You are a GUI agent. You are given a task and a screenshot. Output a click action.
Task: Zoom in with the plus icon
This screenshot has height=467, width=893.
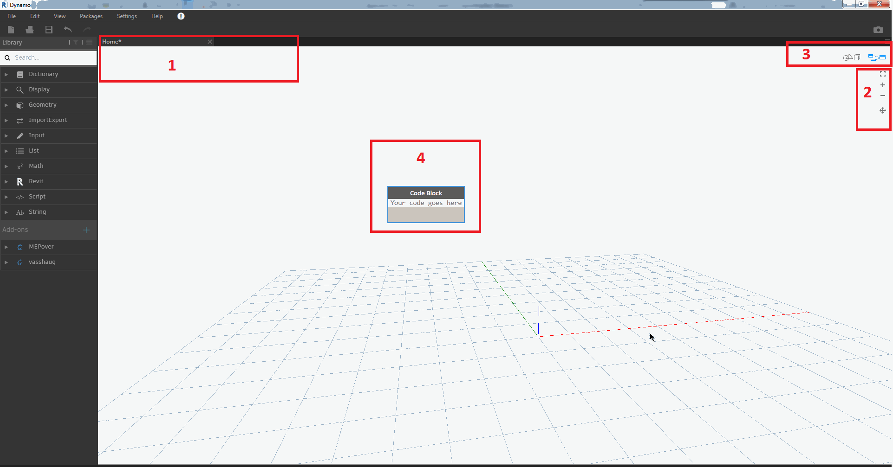pos(882,85)
